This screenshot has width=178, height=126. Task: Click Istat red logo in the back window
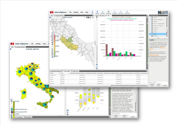(x=12, y=44)
